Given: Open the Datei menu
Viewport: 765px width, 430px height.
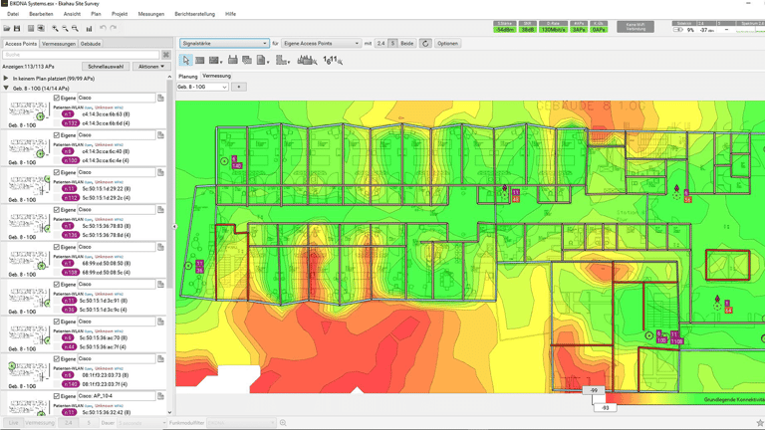Looking at the screenshot, I should coord(13,14).
